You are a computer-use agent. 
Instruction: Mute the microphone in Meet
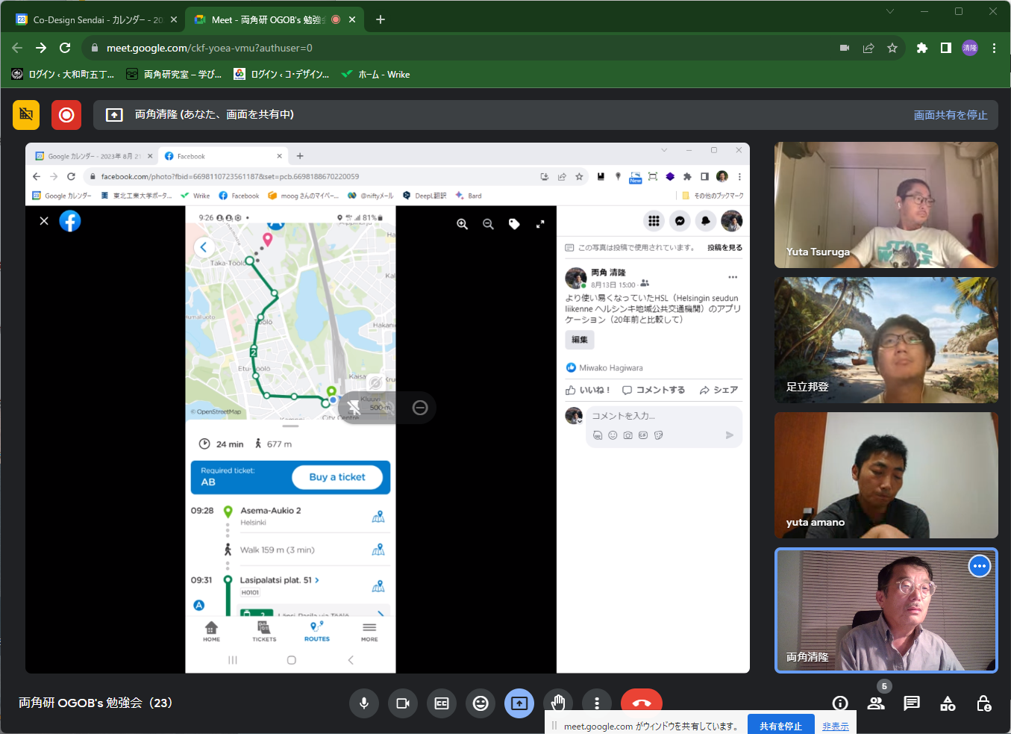click(x=364, y=703)
